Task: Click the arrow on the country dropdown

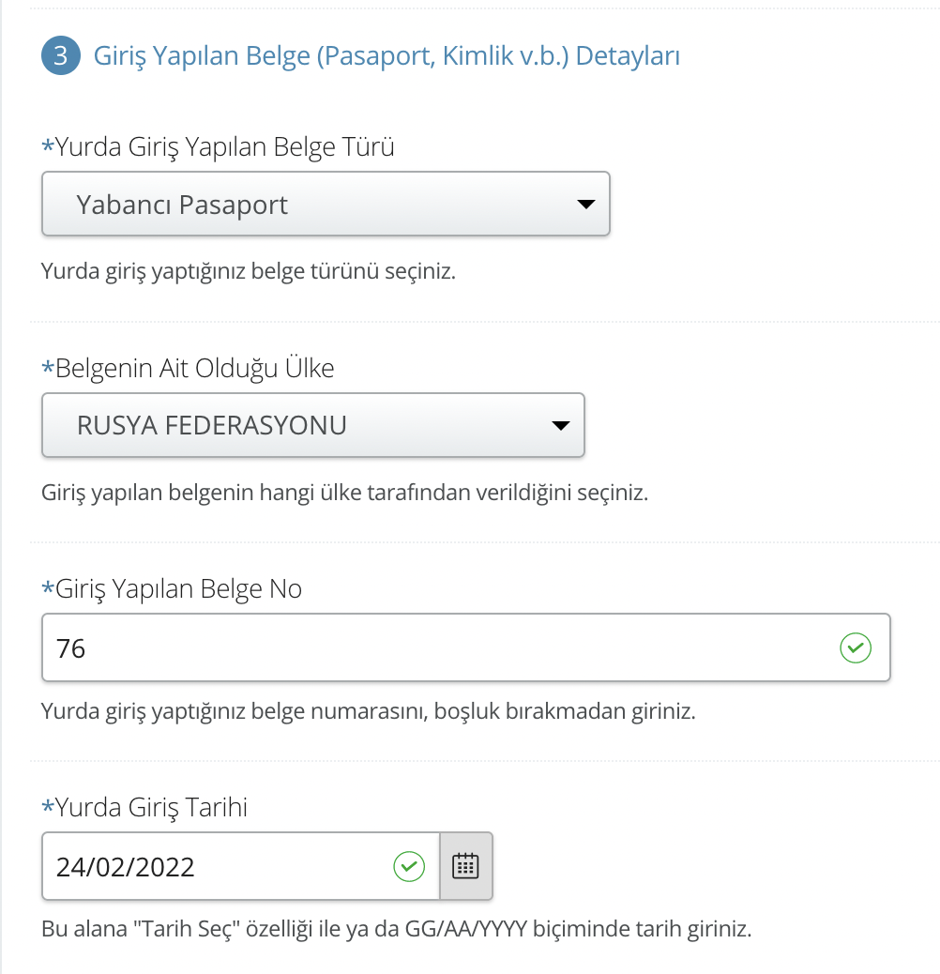Action: click(560, 425)
